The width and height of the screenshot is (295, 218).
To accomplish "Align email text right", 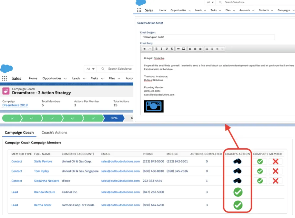I will tap(200, 49).
